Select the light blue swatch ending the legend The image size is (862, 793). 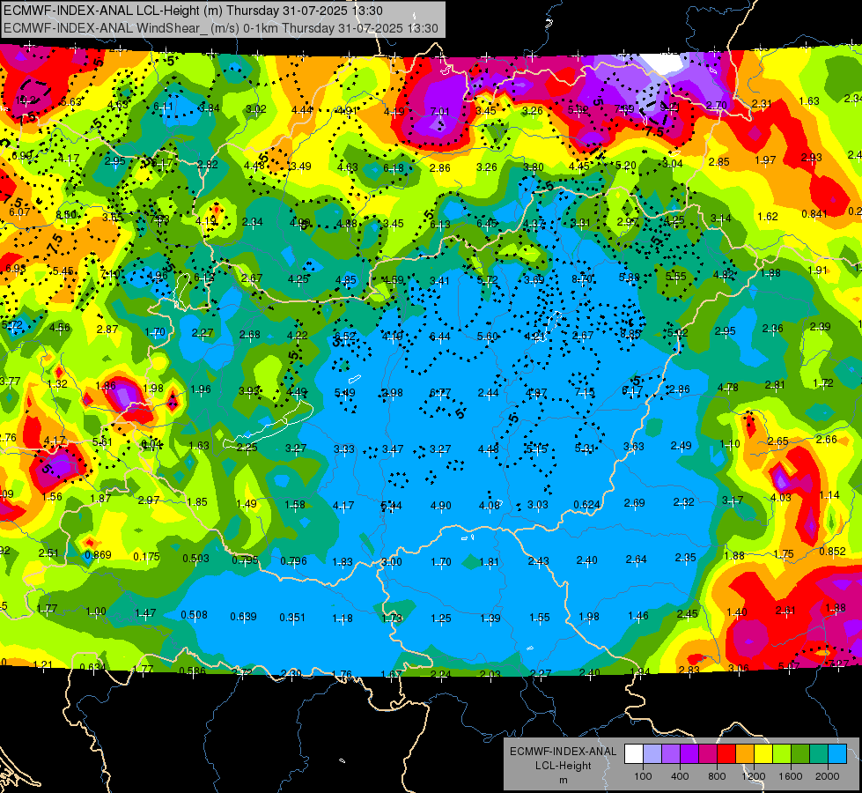point(837,754)
